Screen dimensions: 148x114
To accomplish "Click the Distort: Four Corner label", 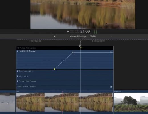I will [x=27, y=81].
